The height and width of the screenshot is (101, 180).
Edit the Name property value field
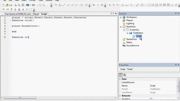click(x=163, y=86)
